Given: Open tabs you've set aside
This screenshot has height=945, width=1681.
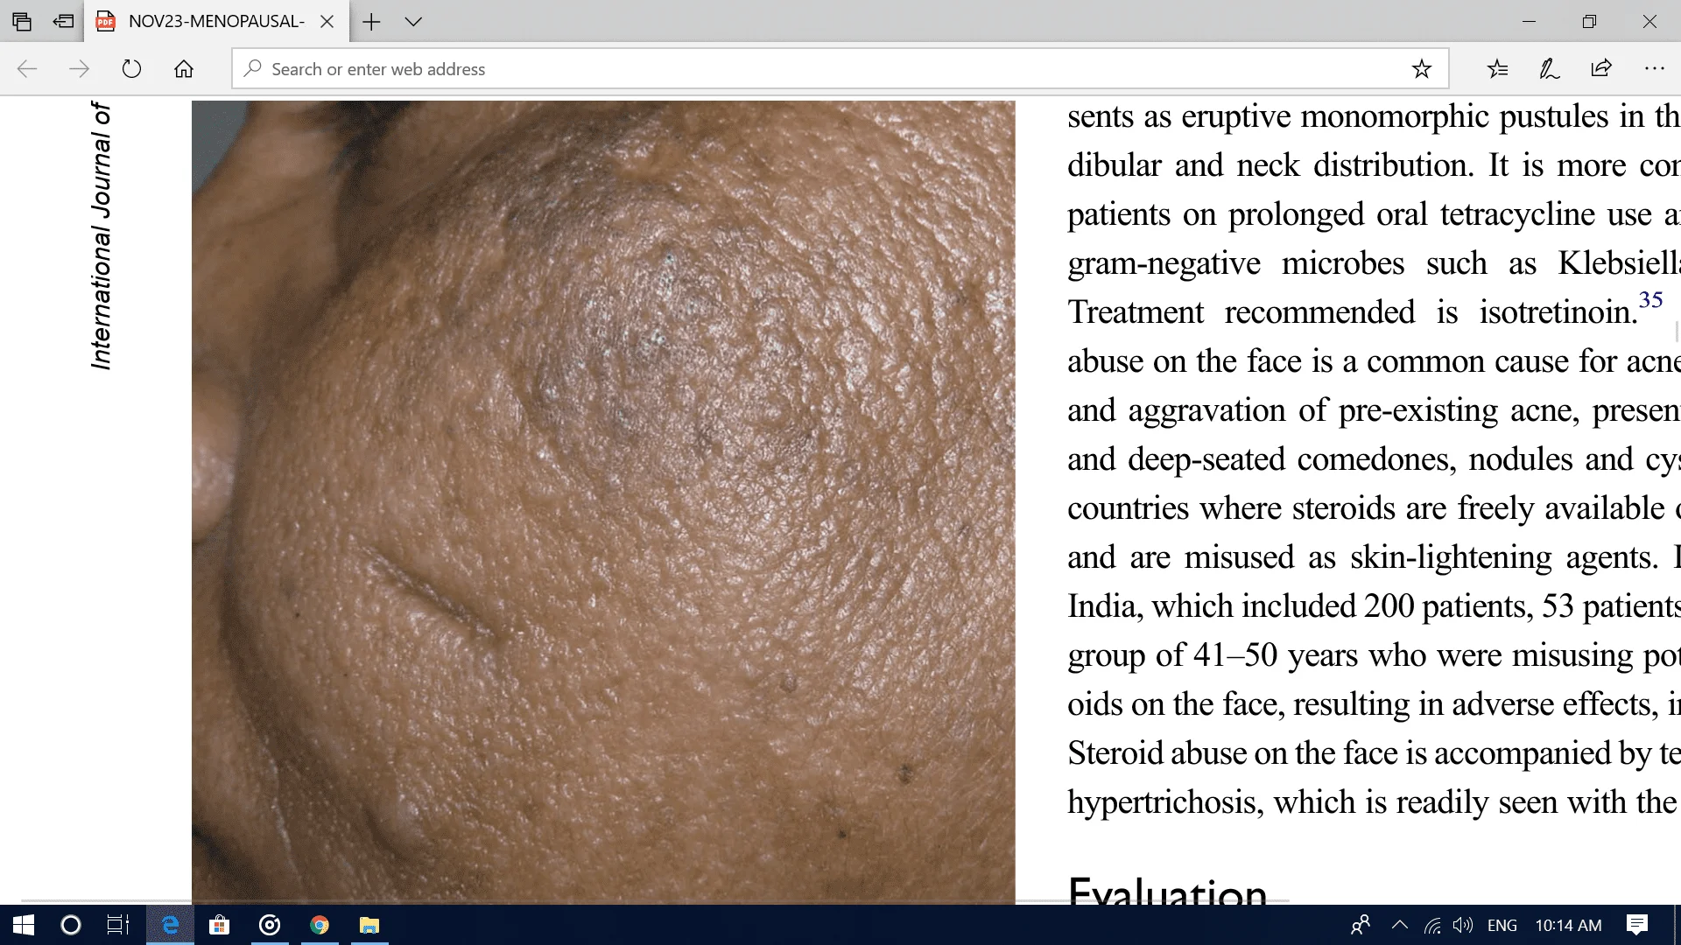Looking at the screenshot, I should tap(63, 21).
